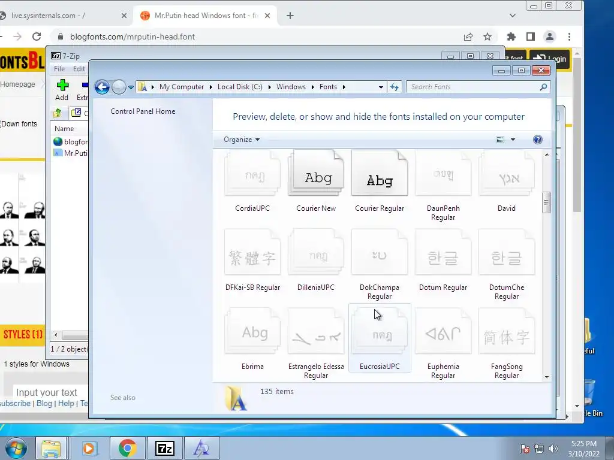Open the Fonts help question-mark icon
The image size is (614, 460).
[x=538, y=140]
